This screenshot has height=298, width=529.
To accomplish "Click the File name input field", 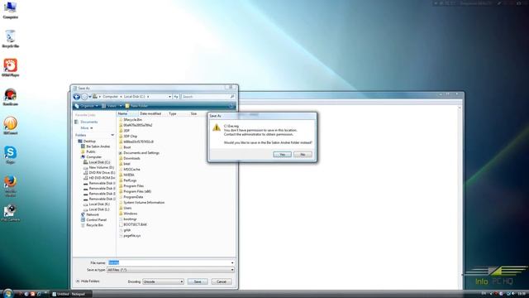I will [x=169, y=262].
